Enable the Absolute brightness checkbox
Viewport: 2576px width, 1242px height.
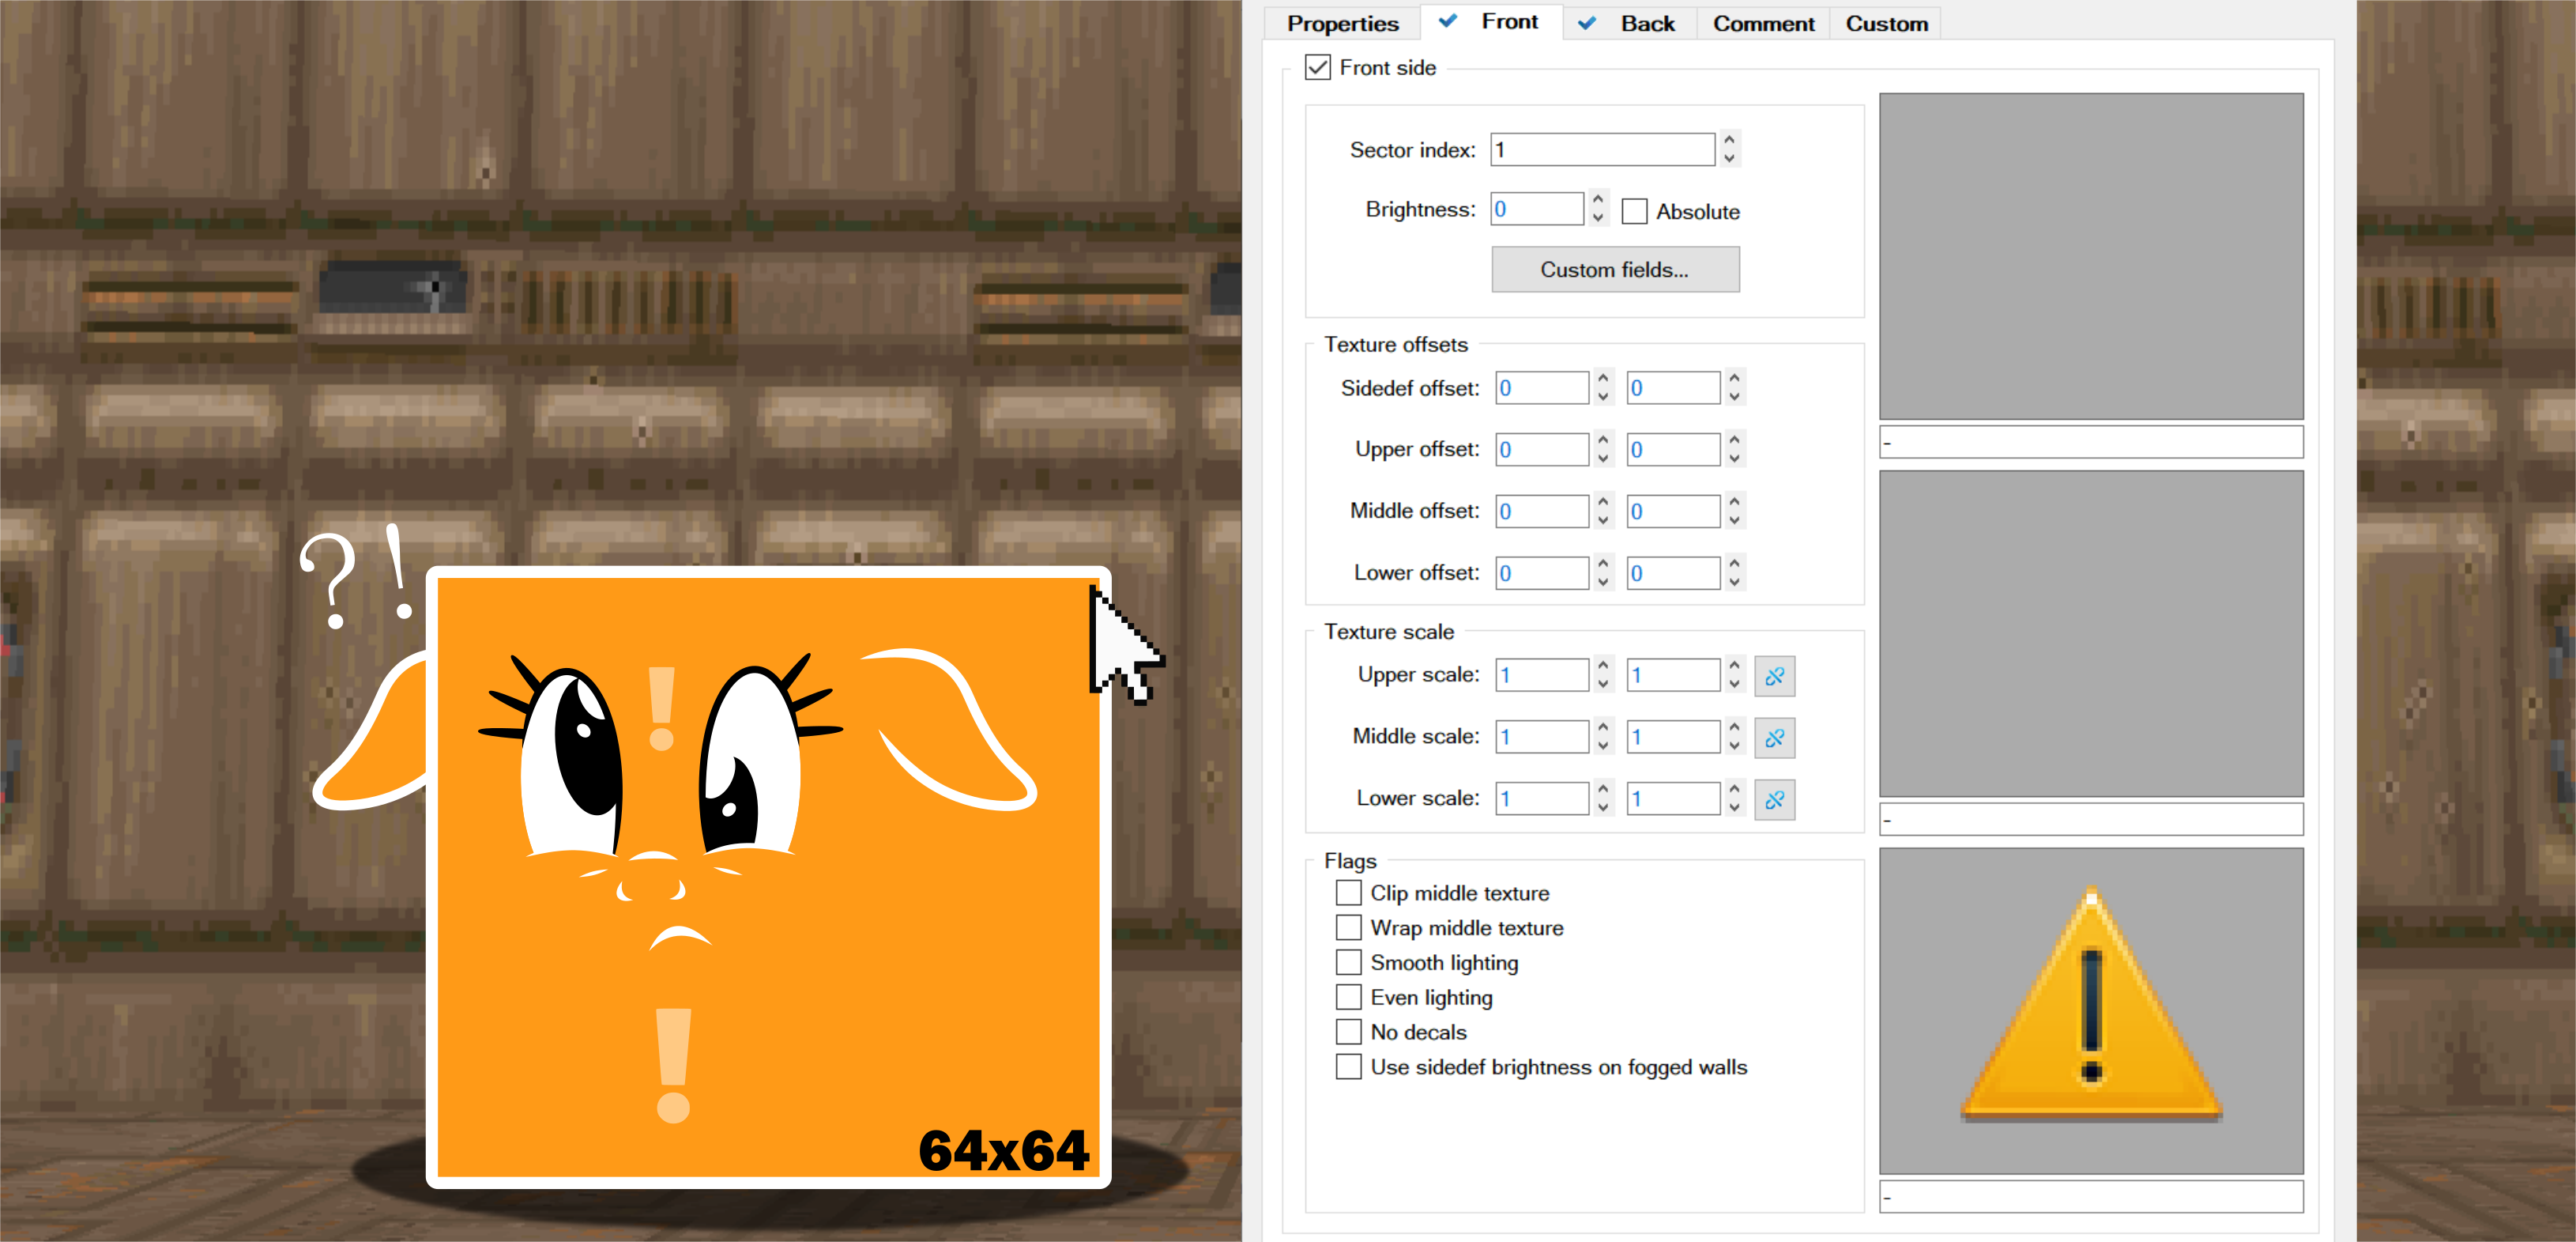pos(1634,211)
